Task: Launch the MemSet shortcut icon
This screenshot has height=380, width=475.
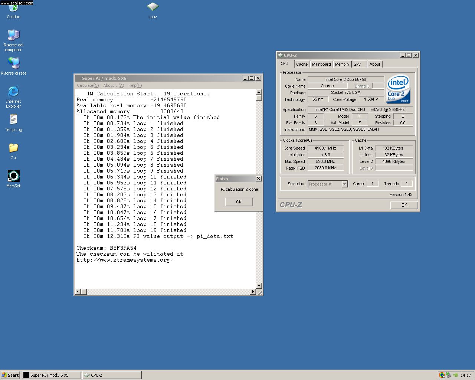Action: click(13, 179)
